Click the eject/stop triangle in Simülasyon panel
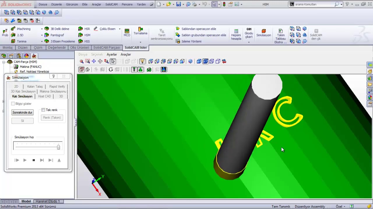Screen dimensions: 373x209 (59, 160)
